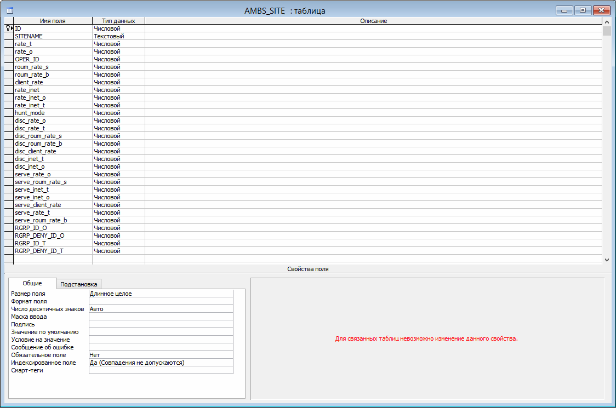Open the Обязательное поле value Нет
616x408 pixels.
[x=161, y=355]
